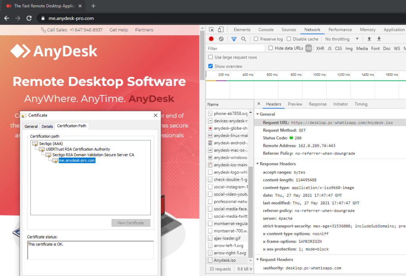Screen dimensions: 406x276
Task: Toggle the device toolbar icon
Action: (x=221, y=30)
